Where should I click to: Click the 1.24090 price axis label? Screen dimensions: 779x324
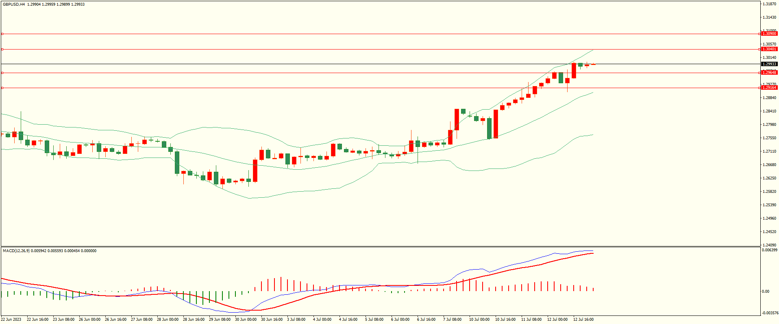(x=769, y=245)
